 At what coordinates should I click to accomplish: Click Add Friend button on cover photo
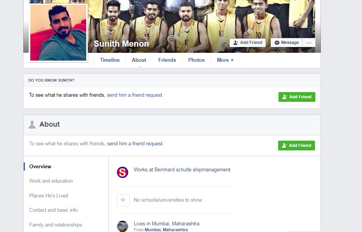tap(247, 43)
